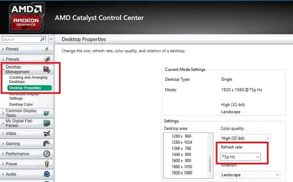Expand Common Display Tasks section
The height and width of the screenshot is (182, 293).
(27, 113)
